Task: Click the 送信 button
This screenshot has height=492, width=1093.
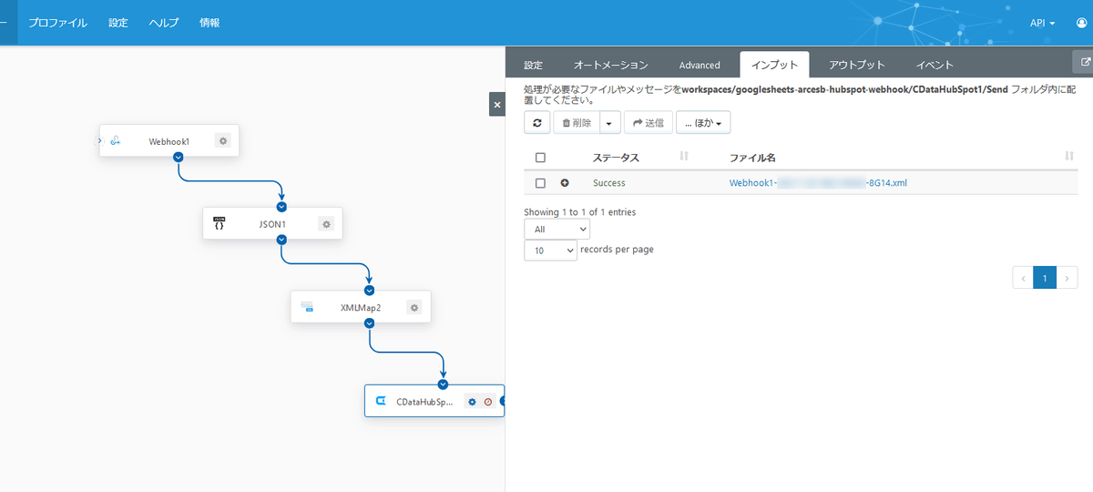Action: pos(648,122)
